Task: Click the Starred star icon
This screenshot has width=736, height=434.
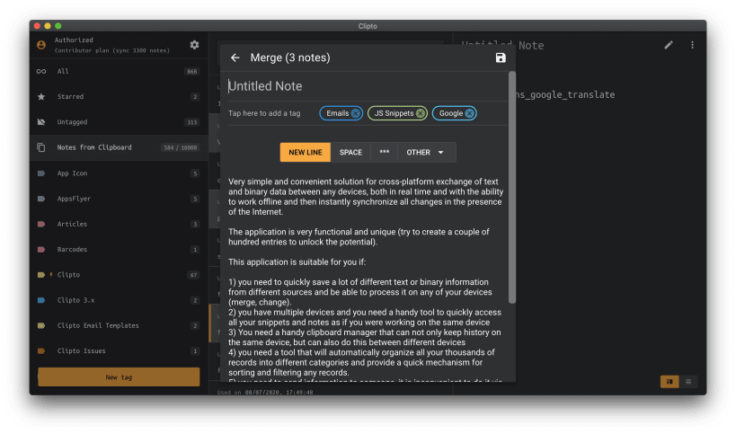Action: pyautogui.click(x=41, y=97)
